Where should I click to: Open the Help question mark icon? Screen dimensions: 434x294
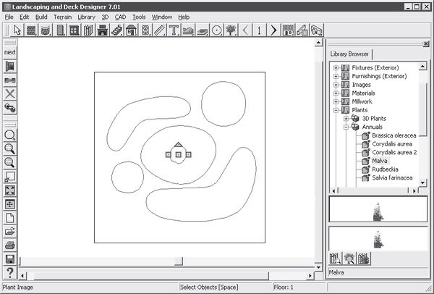[x=10, y=273]
